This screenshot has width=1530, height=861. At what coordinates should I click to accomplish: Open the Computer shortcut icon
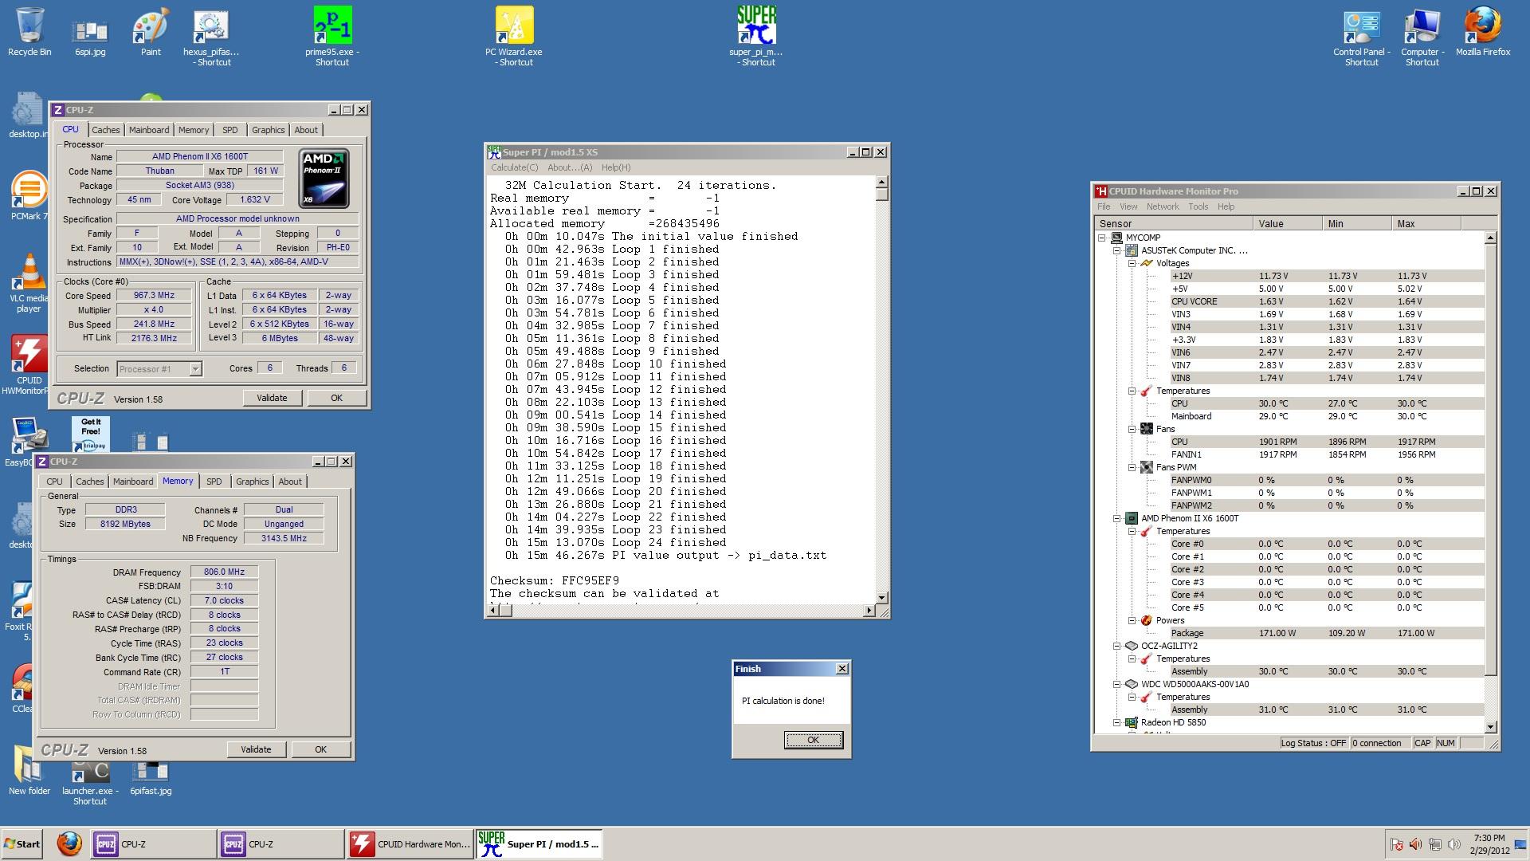(1422, 37)
